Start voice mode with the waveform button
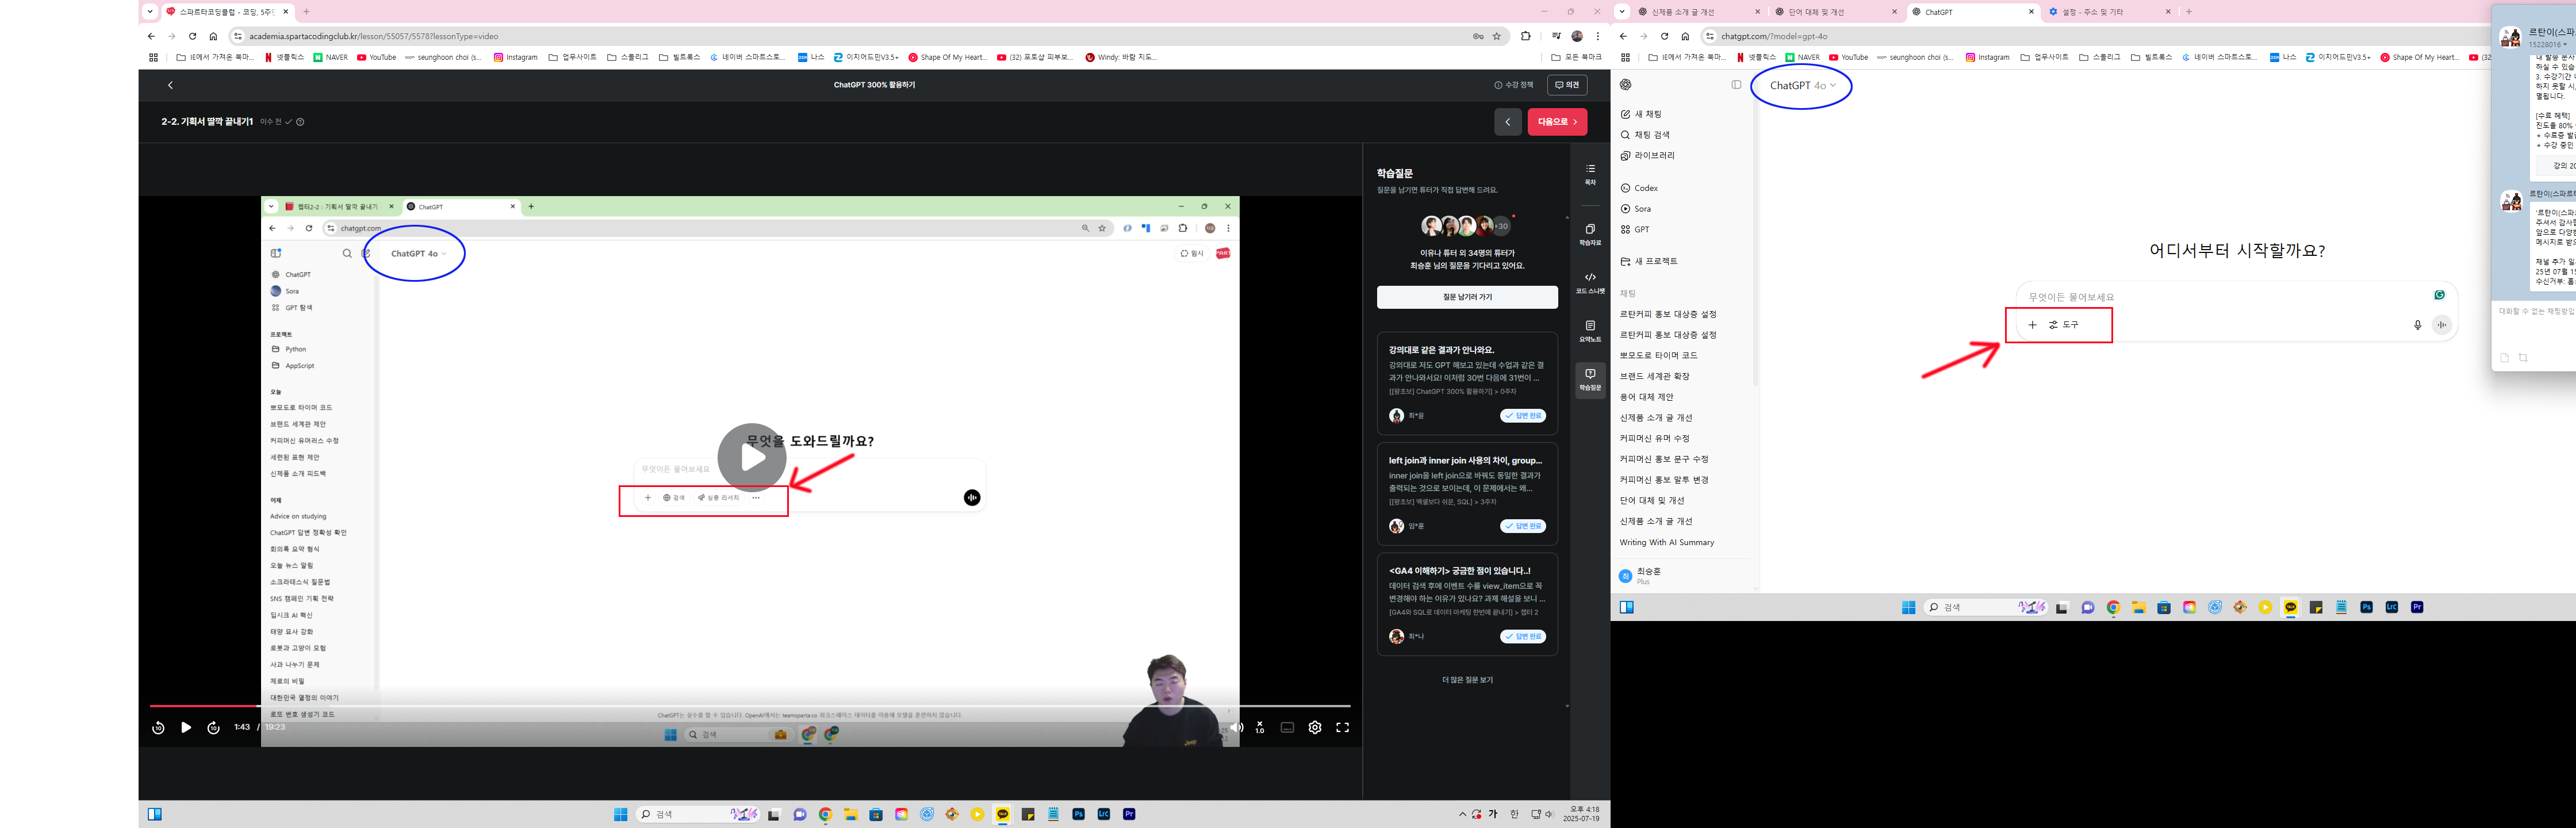Viewport: 2576px width, 828px height. point(2442,325)
